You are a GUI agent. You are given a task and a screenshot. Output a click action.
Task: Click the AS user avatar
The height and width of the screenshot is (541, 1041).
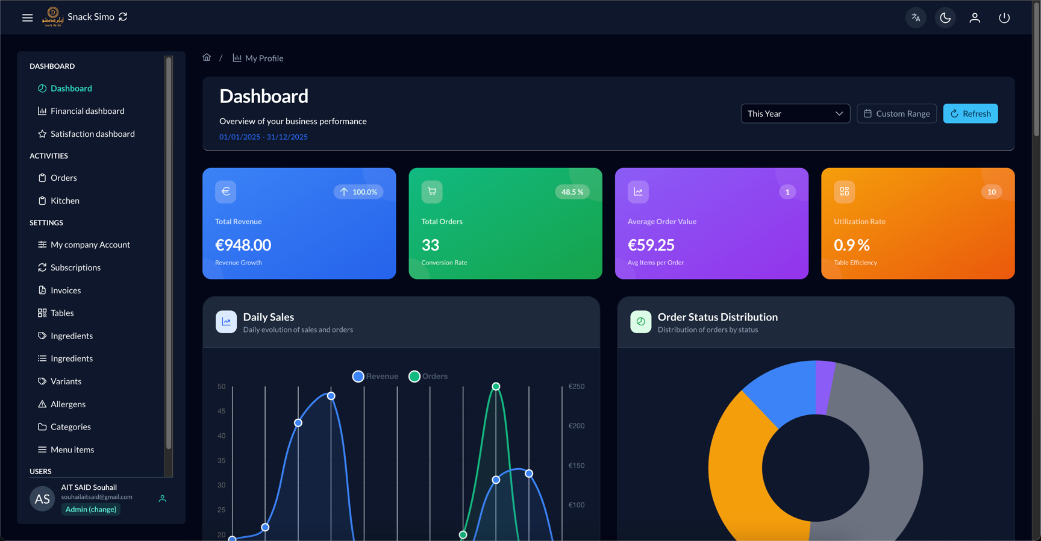pos(42,499)
